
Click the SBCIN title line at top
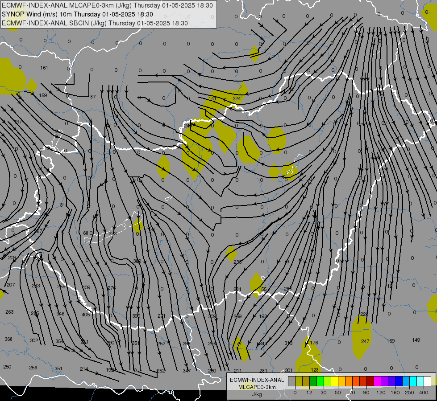95,23
